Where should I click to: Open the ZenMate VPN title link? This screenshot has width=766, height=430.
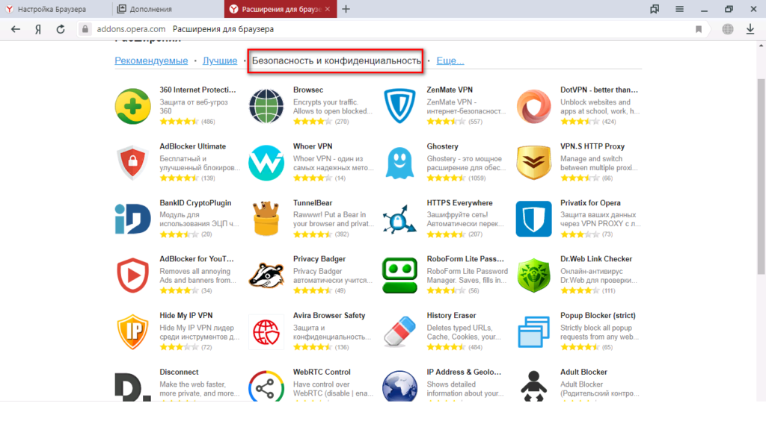tap(450, 90)
